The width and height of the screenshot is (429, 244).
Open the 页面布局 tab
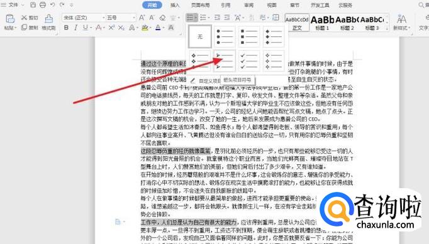[x=200, y=5]
